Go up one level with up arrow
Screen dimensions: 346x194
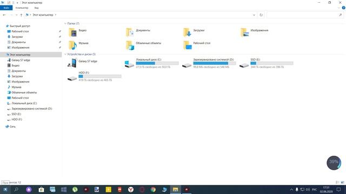click(x=21, y=15)
